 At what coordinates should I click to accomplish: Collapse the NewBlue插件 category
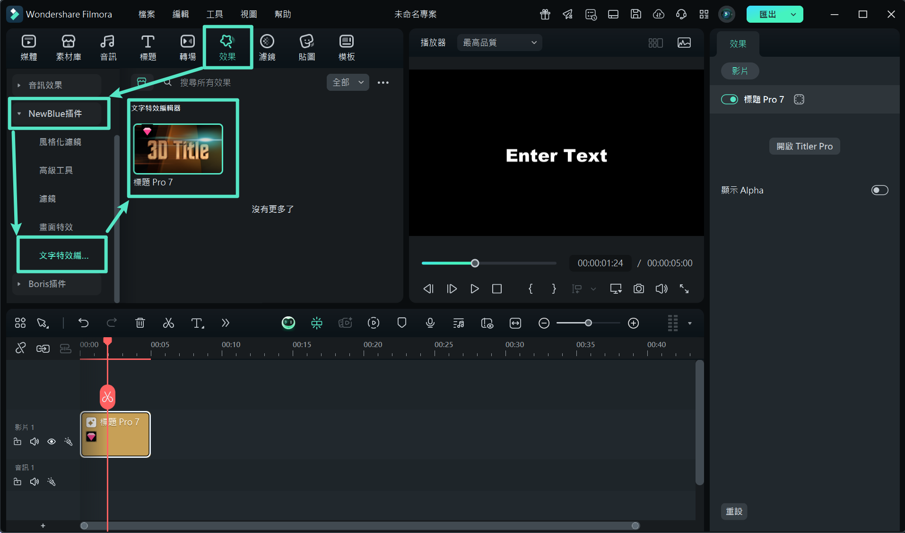point(56,114)
